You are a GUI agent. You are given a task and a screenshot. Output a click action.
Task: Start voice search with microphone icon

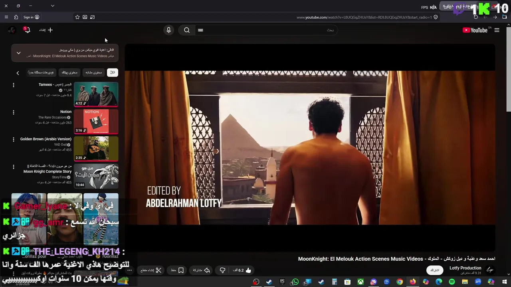click(x=168, y=30)
